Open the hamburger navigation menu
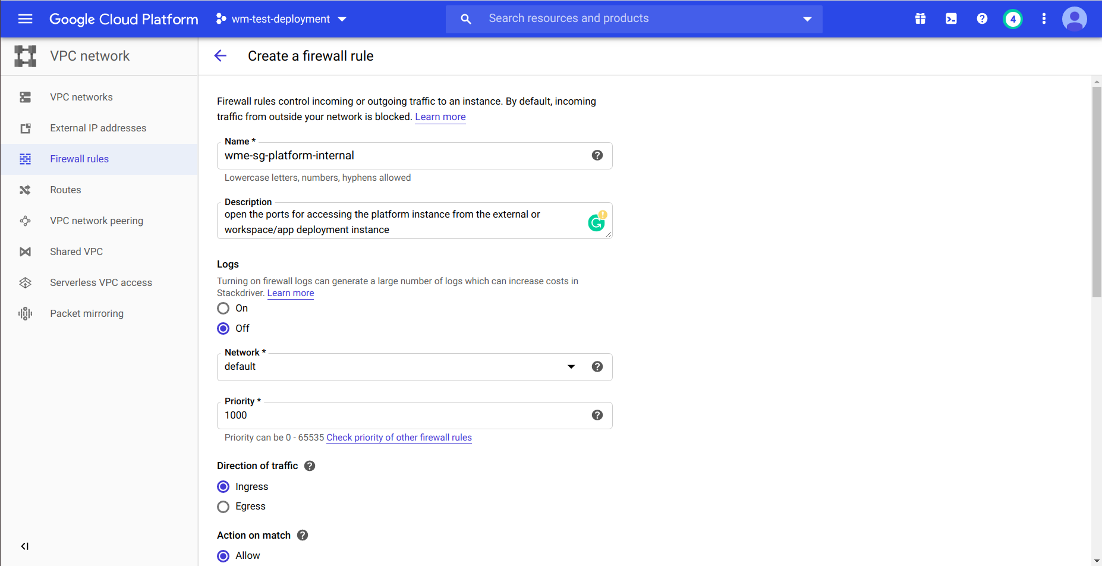This screenshot has width=1102, height=566. click(25, 19)
